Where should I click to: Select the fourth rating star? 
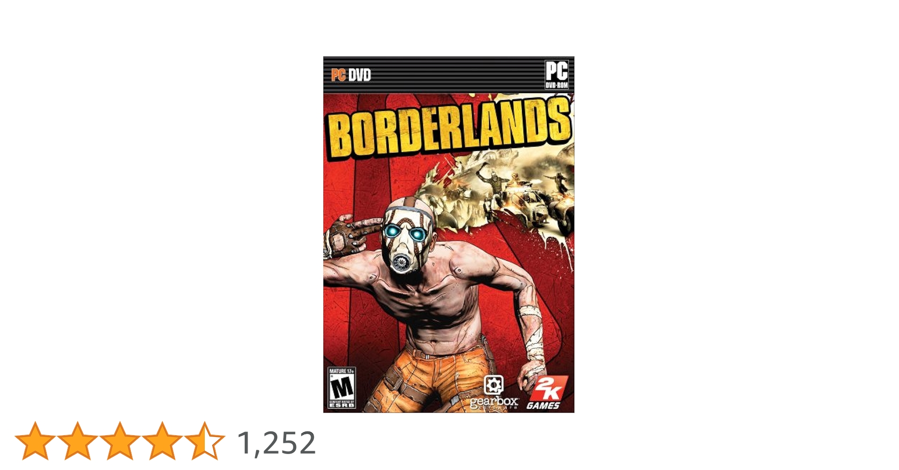[x=162, y=441]
